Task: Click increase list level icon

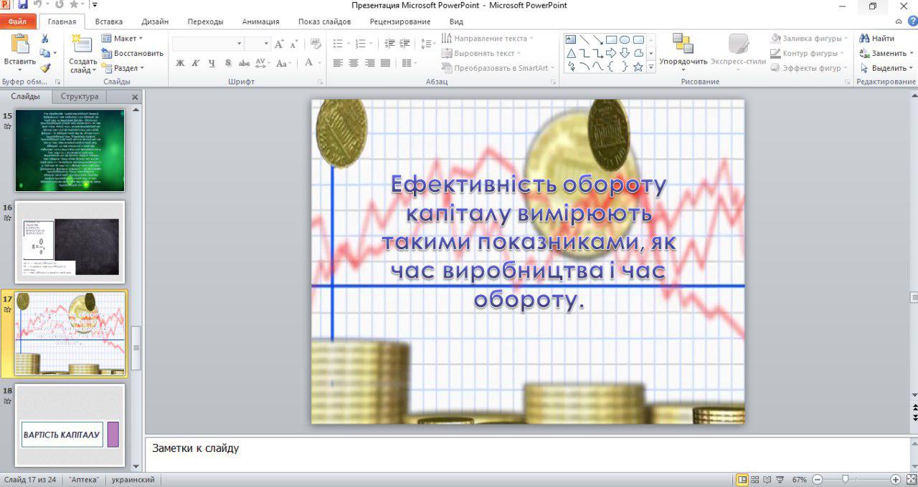Action: (x=405, y=44)
